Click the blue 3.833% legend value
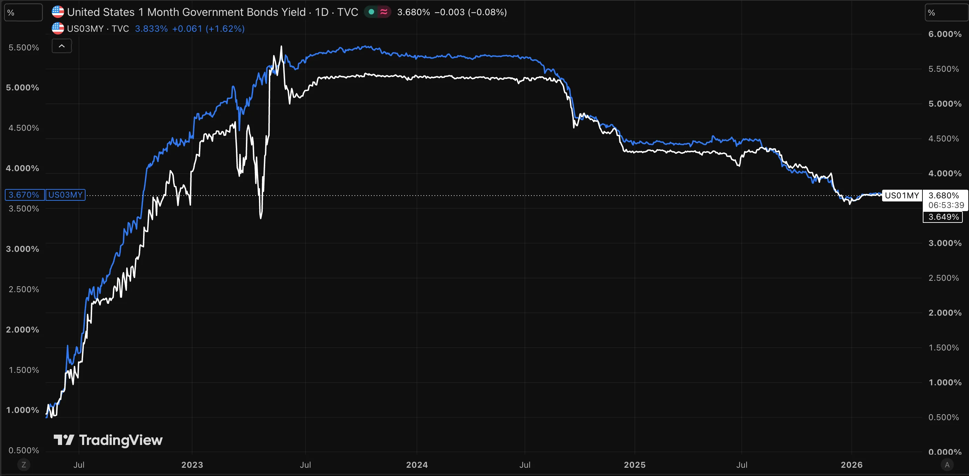Image resolution: width=969 pixels, height=476 pixels. click(x=151, y=29)
